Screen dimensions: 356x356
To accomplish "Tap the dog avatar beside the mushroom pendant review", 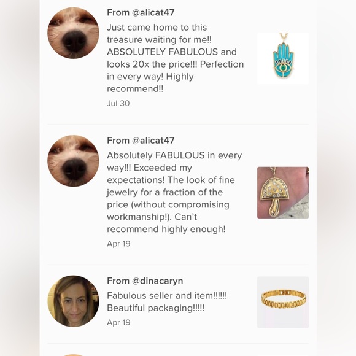I will point(73,161).
